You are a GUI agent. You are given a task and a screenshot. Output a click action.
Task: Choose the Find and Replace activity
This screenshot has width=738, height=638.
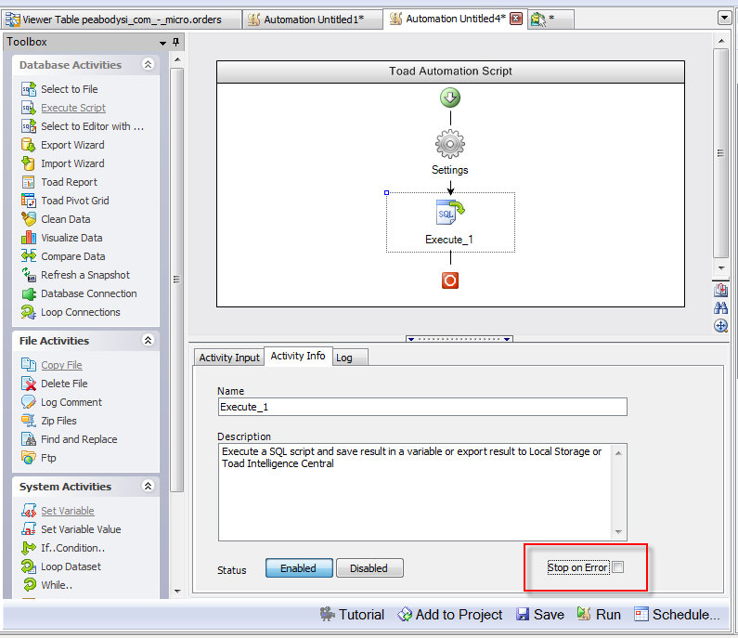pos(70,439)
